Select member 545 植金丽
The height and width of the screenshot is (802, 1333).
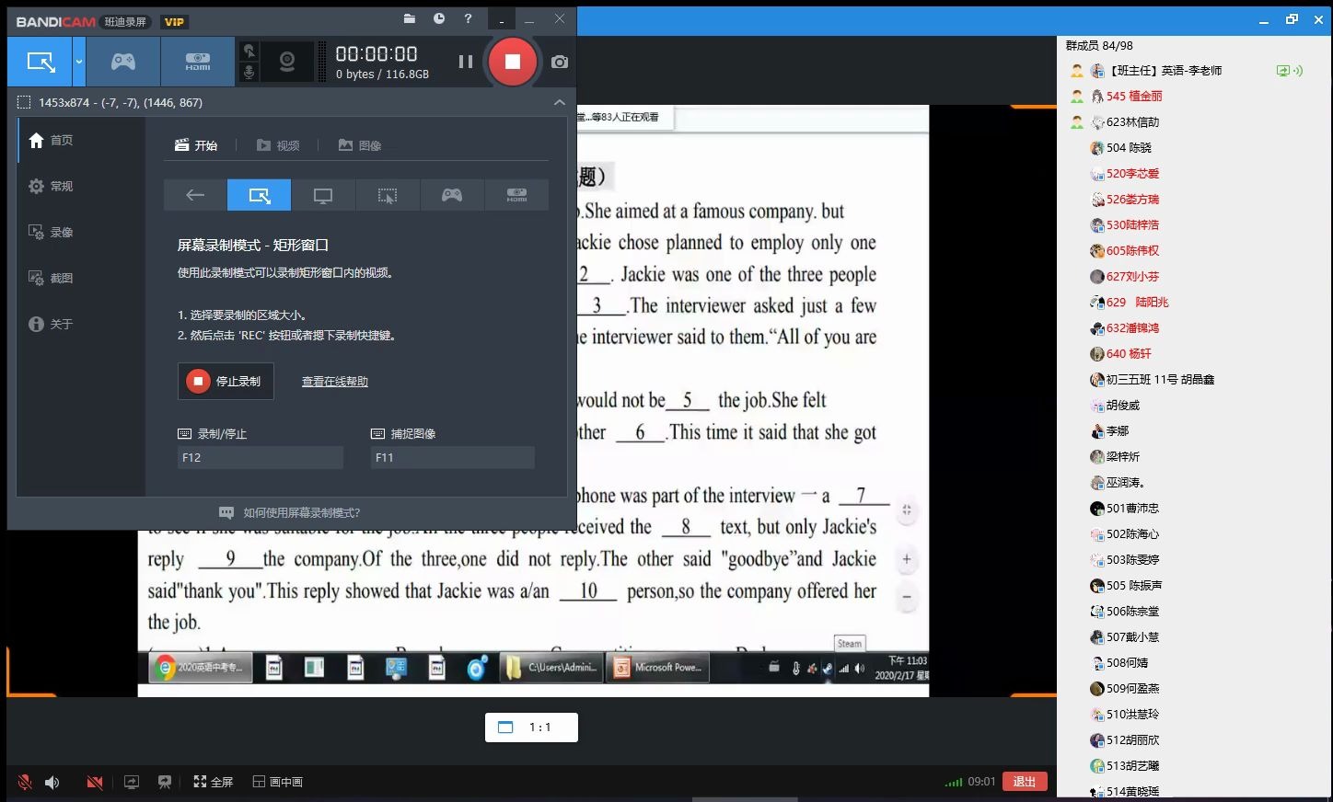point(1194,97)
